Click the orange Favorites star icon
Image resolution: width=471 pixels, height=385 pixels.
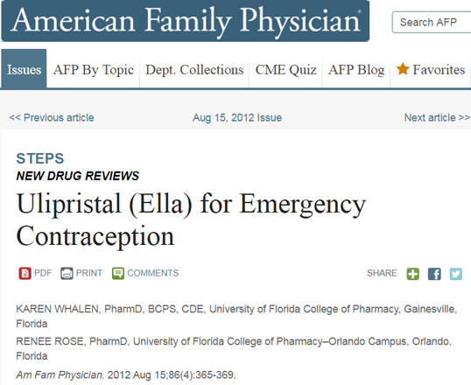(x=403, y=69)
